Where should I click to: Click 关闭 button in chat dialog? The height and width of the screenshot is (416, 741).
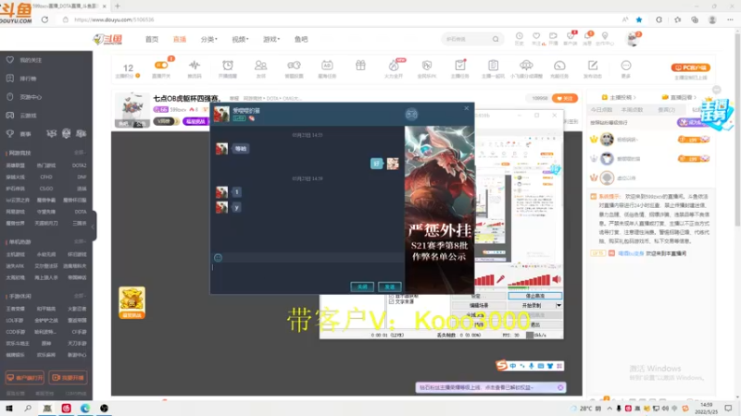[x=362, y=287]
